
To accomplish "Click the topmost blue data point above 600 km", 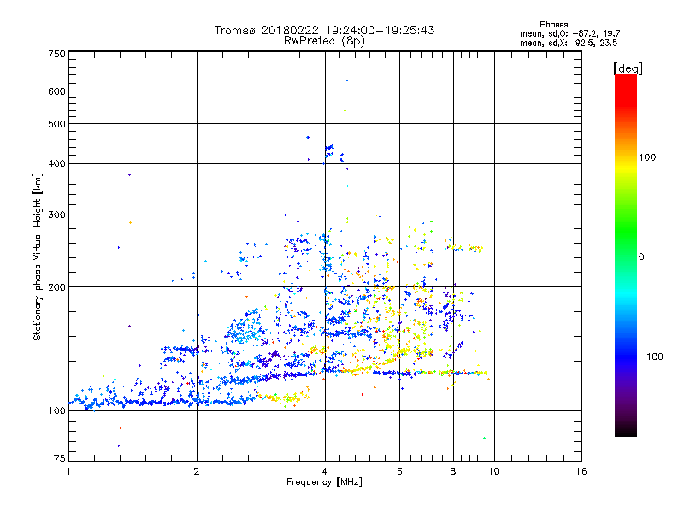I will (x=347, y=80).
